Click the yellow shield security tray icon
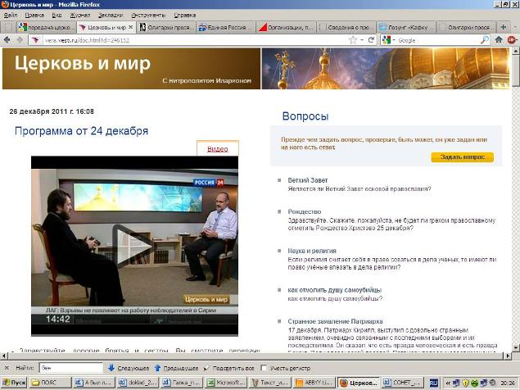This screenshot has width=520, height=390. click(466, 383)
